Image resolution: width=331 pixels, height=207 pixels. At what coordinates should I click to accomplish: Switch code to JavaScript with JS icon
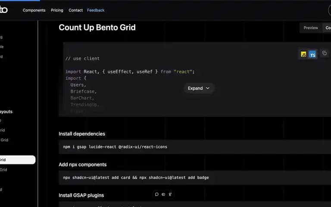point(303,54)
